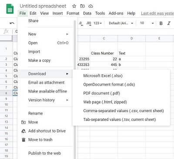Image resolution: width=174 pixels, height=159 pixels.
Task: Click the spreadsheet title to rename it
Action: 43,6
